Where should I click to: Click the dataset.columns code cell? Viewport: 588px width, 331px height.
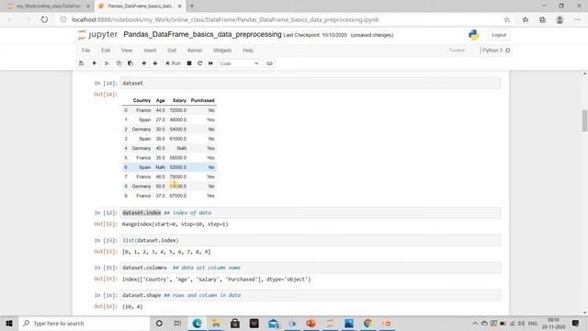pyautogui.click(x=311, y=268)
